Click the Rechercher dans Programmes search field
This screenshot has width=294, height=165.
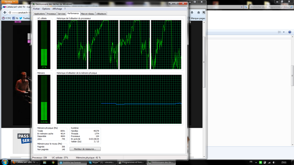270,7
